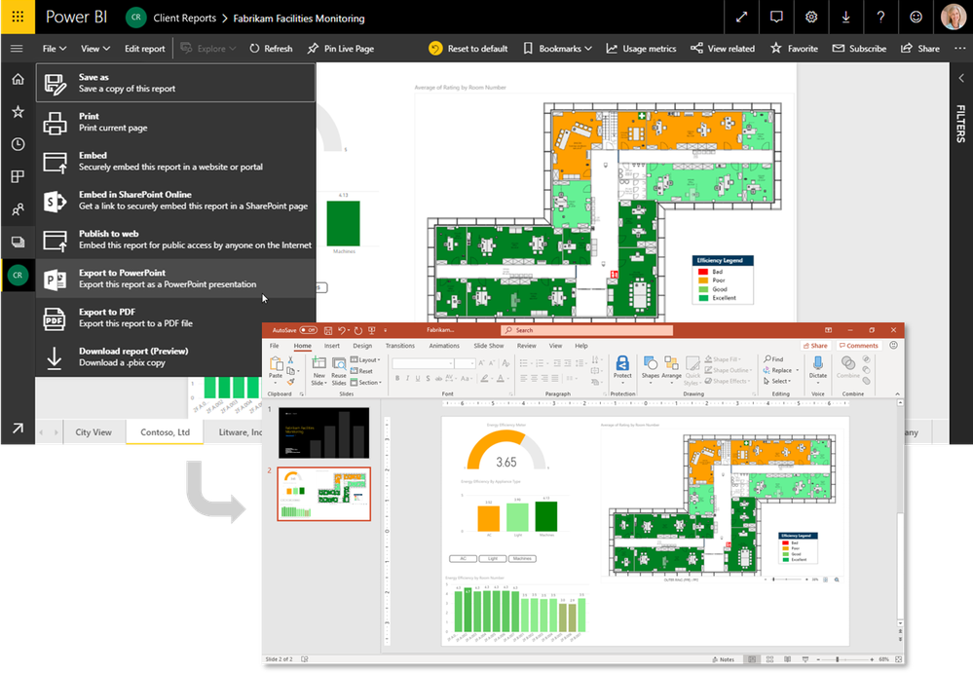Share the Power BI report
The height and width of the screenshot is (673, 973).
pos(919,49)
